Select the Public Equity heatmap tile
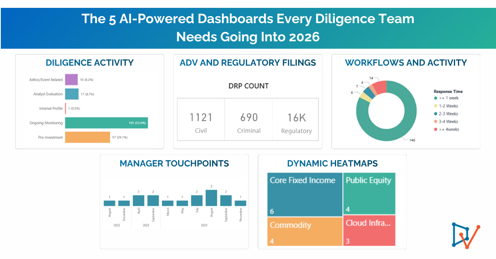Image resolution: width=496 pixels, height=259 pixels. tap(369, 194)
